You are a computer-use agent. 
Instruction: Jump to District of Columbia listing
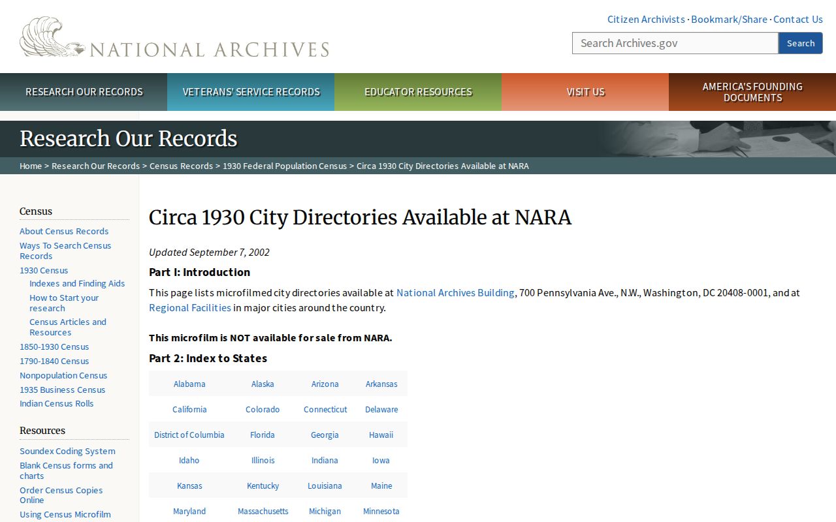click(x=189, y=435)
